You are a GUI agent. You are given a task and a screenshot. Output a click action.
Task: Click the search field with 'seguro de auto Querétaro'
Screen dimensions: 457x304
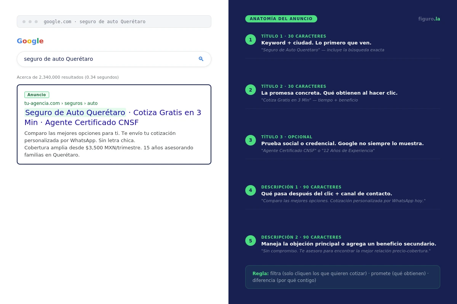point(114,59)
